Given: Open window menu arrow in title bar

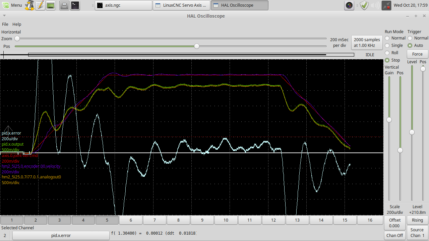Looking at the screenshot, I should 4,16.
